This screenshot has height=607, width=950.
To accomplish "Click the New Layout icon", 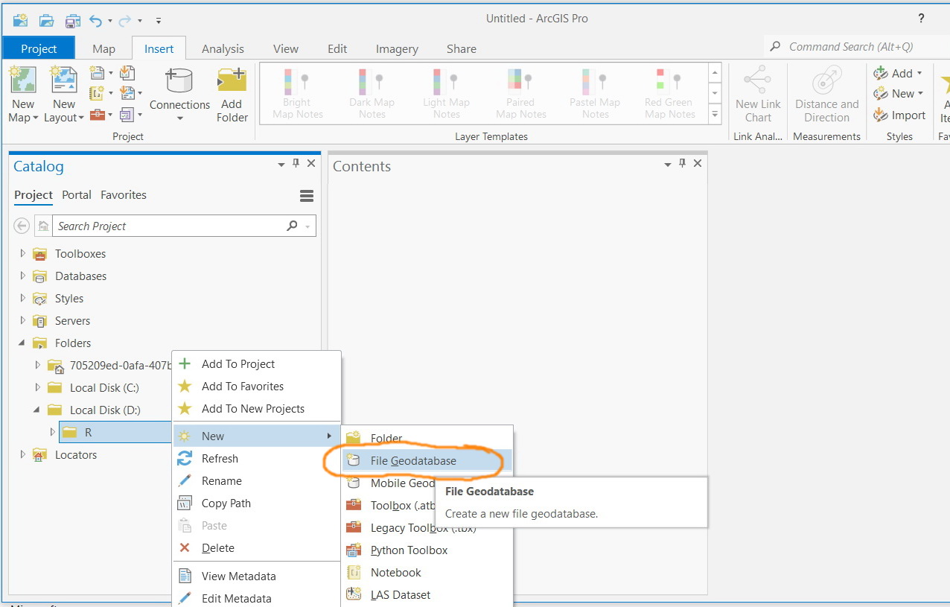I will point(64,80).
